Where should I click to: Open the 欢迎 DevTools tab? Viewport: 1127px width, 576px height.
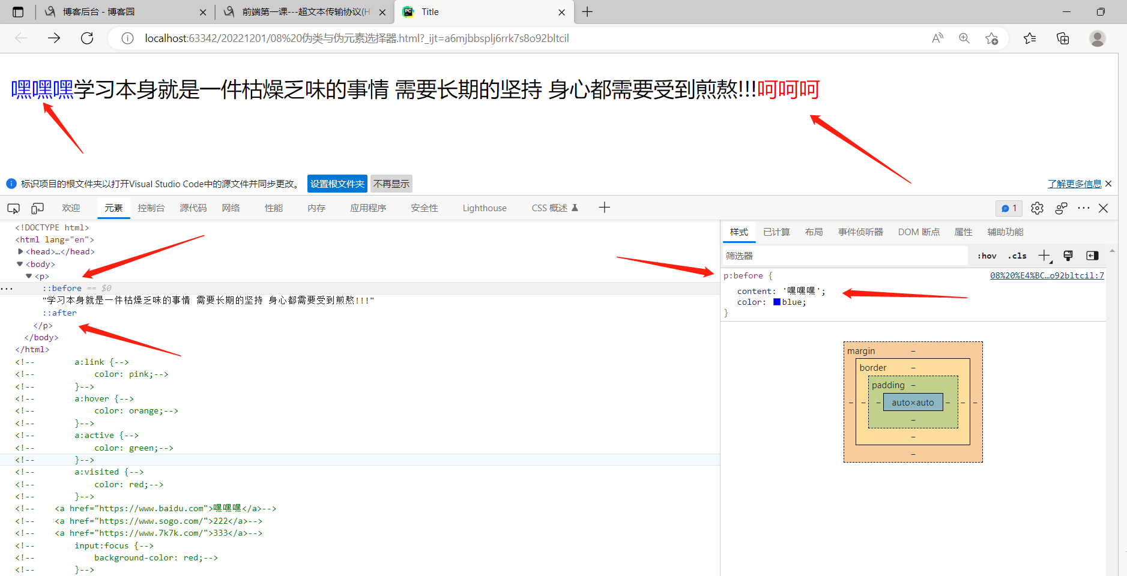[x=71, y=208]
